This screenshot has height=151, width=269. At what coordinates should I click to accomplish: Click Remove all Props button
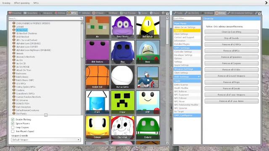[232, 82]
